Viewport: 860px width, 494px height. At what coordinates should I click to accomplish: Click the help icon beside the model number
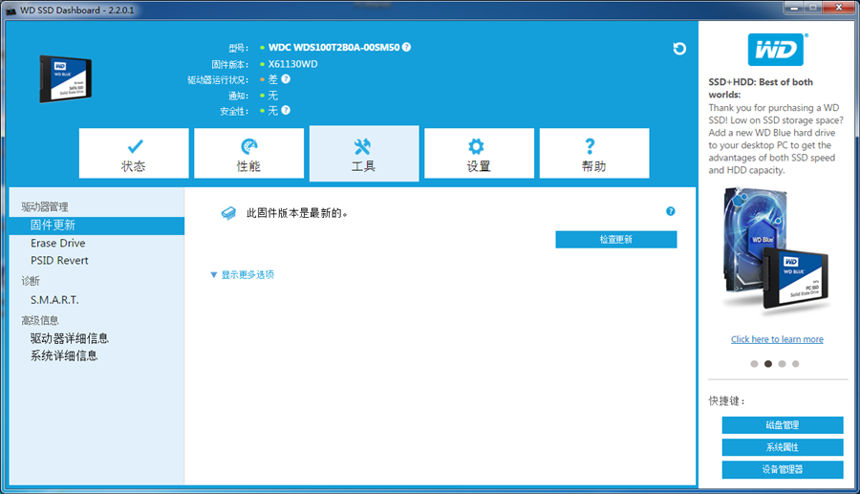point(407,47)
